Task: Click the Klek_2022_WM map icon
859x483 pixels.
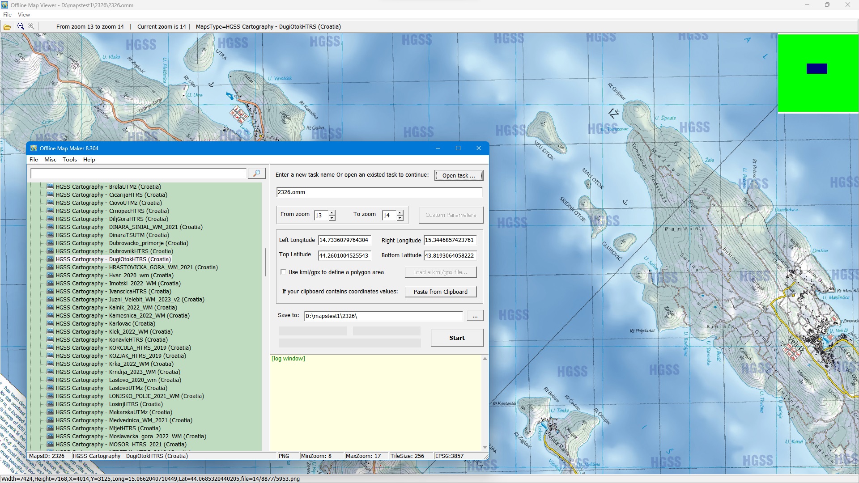Action: coord(50,331)
